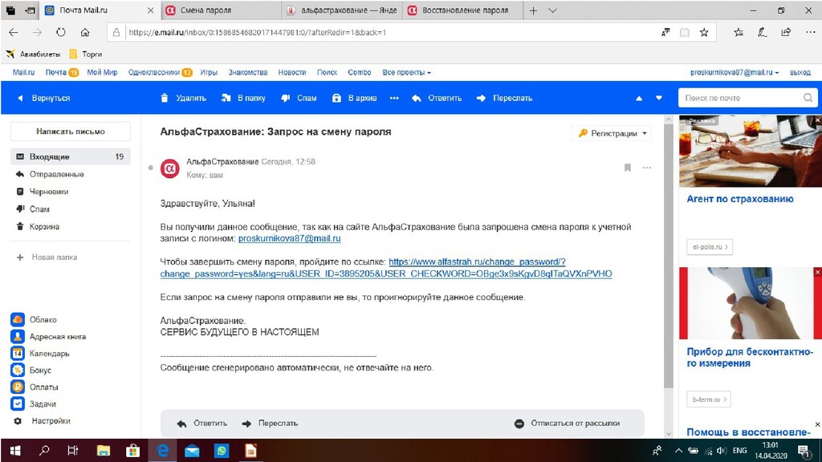Open message options ellipsis near flag
This screenshot has height=462, width=822.
click(x=647, y=168)
